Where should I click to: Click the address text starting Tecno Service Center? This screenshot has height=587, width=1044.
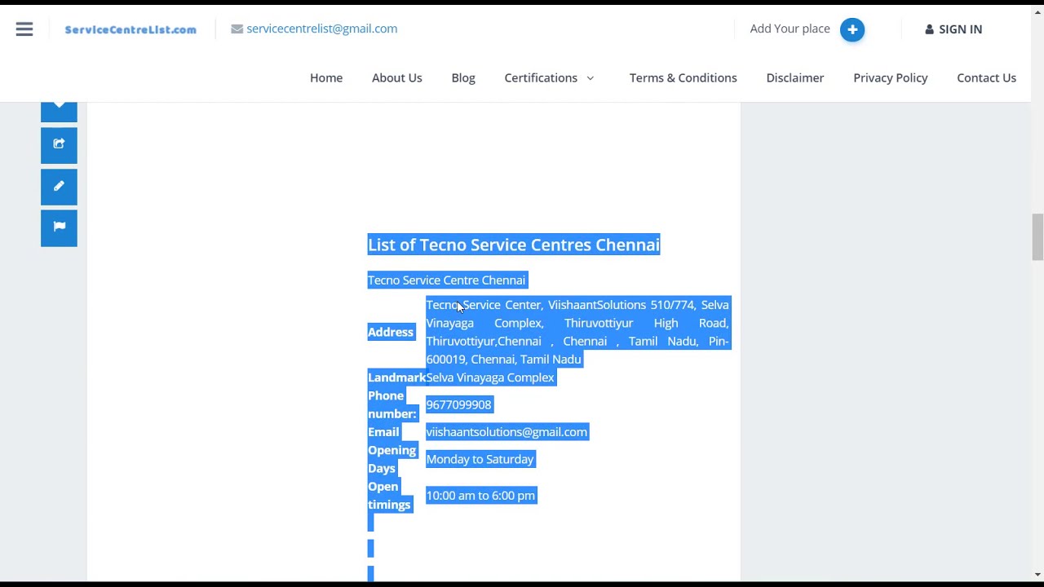pos(577,332)
